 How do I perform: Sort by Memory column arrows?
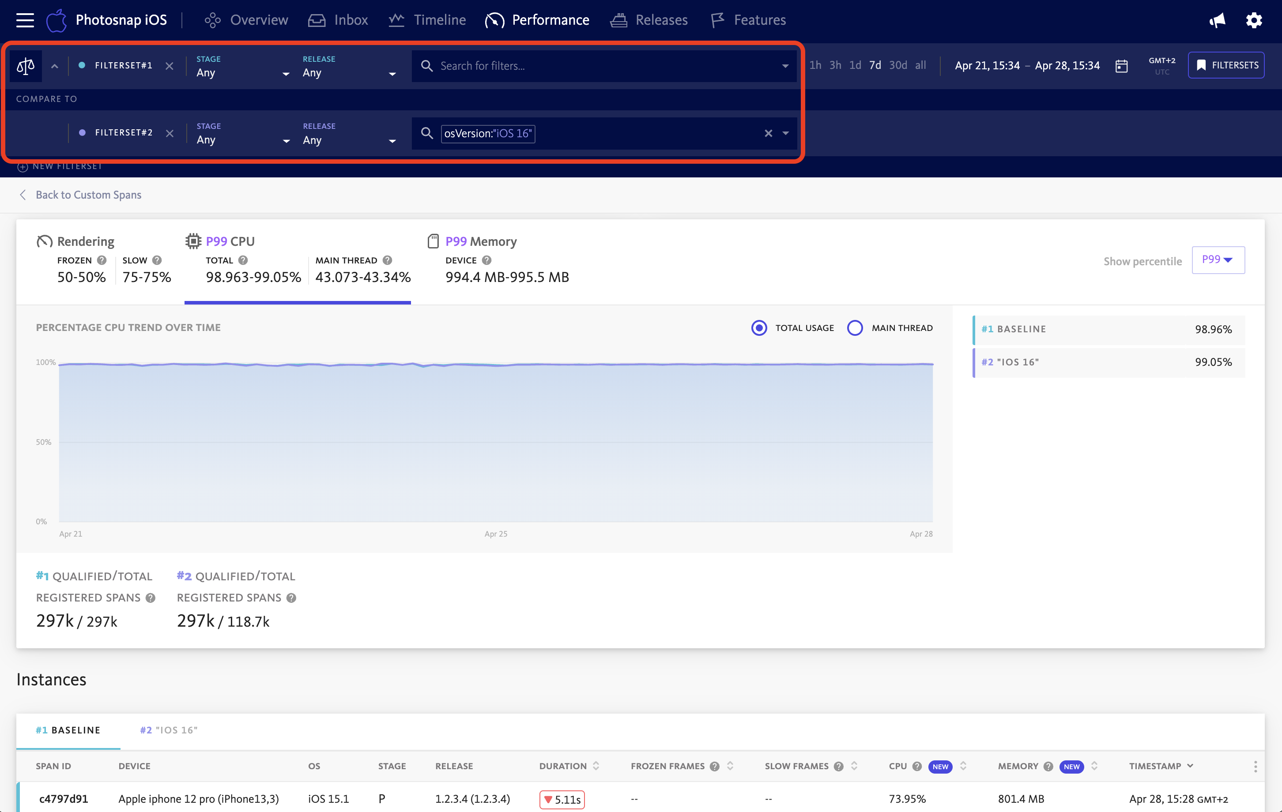[1094, 766]
